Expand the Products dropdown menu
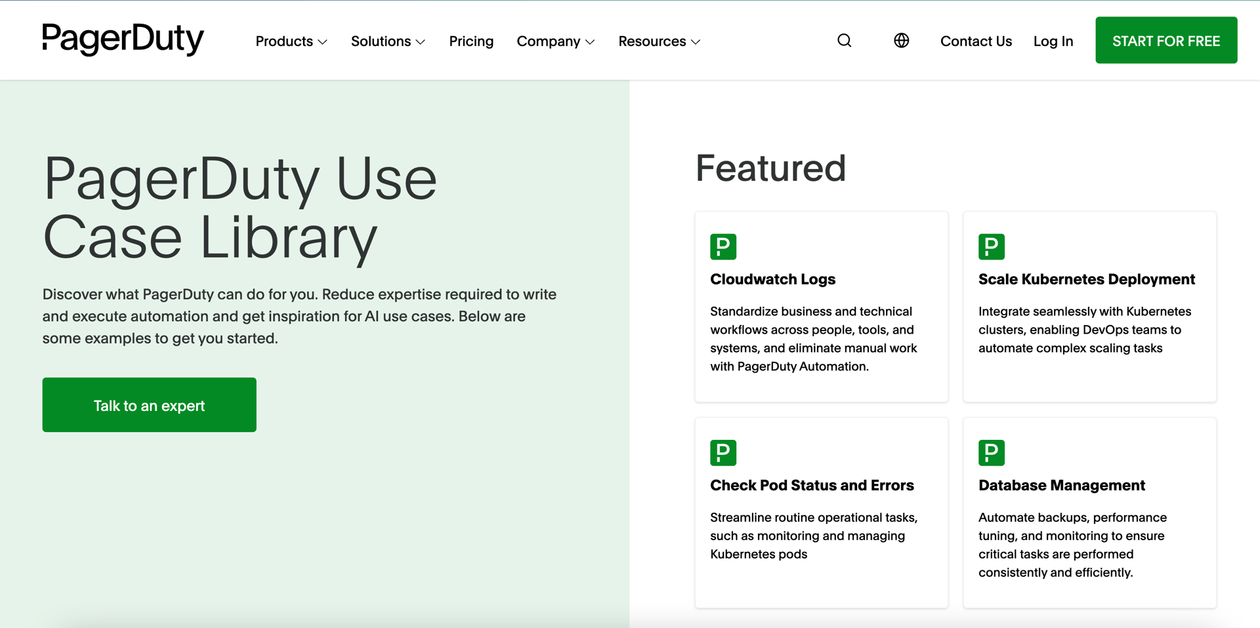 (x=291, y=41)
